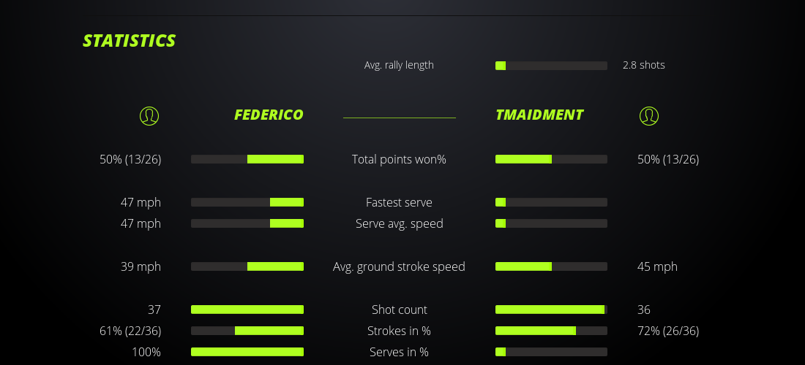Screen dimensions: 805x365
Task: Click Tmaidment's 72% (26/36) strokes value
Action: click(x=668, y=331)
